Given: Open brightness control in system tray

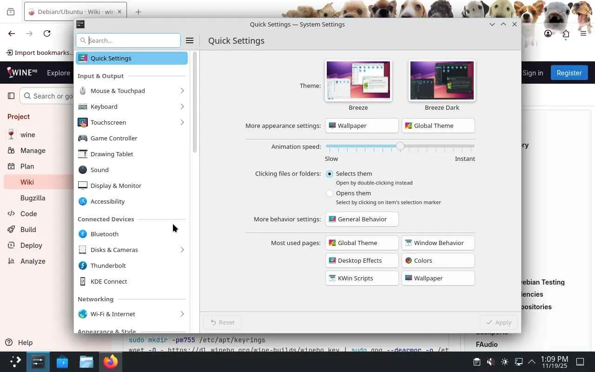Looking at the screenshot, I should tap(505, 362).
